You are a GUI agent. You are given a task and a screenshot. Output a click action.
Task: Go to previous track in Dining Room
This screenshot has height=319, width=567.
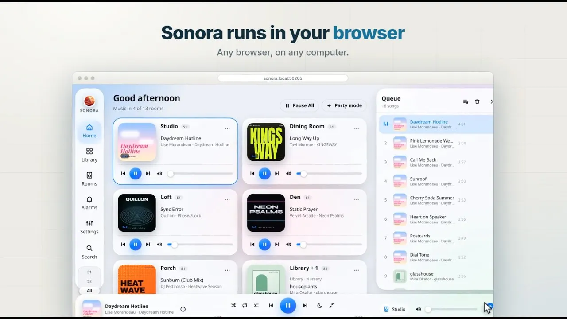[x=252, y=174]
